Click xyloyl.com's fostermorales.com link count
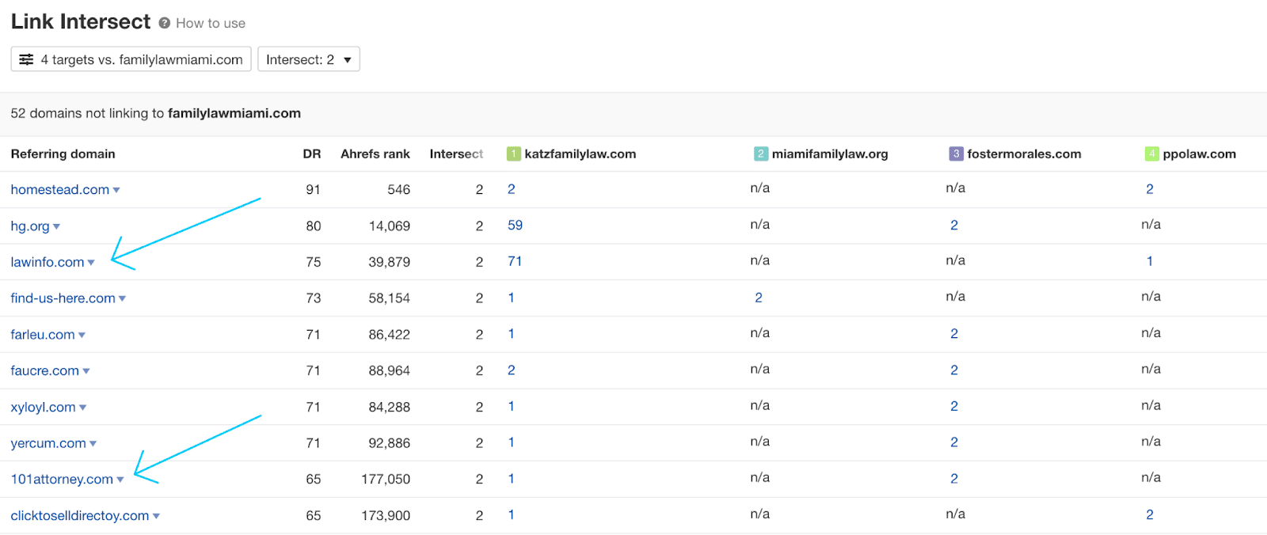 954,407
